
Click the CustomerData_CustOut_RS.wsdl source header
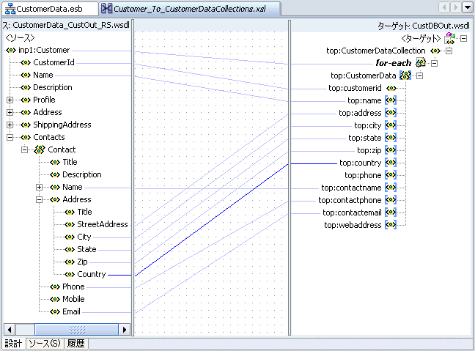coord(66,25)
